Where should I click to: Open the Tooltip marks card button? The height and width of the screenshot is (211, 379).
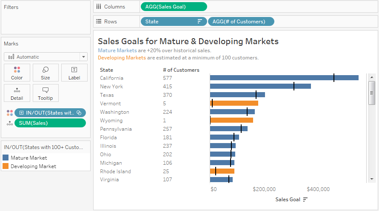click(x=46, y=93)
